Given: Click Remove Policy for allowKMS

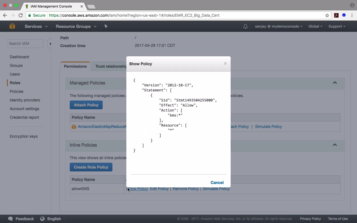Looking at the screenshot, I should coord(185,189).
